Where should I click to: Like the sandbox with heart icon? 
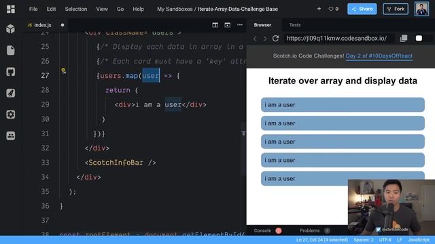pos(331,9)
